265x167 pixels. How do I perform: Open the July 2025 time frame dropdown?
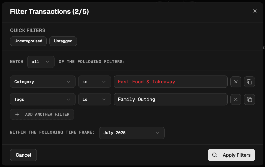pyautogui.click(x=132, y=133)
